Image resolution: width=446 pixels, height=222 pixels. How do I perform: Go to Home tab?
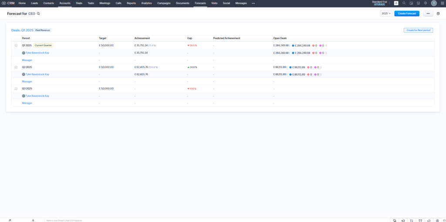(x=22, y=3)
